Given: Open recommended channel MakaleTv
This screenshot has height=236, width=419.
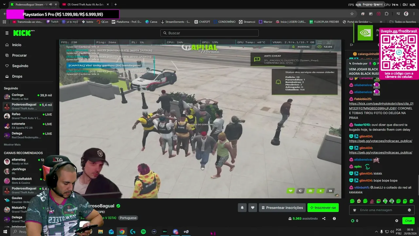Looking at the screenshot, I should [x=17, y=209].
